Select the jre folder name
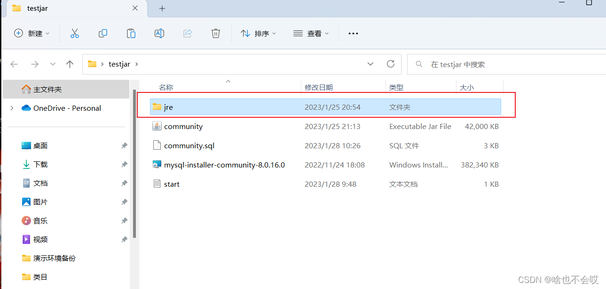606x289 pixels. (x=168, y=107)
